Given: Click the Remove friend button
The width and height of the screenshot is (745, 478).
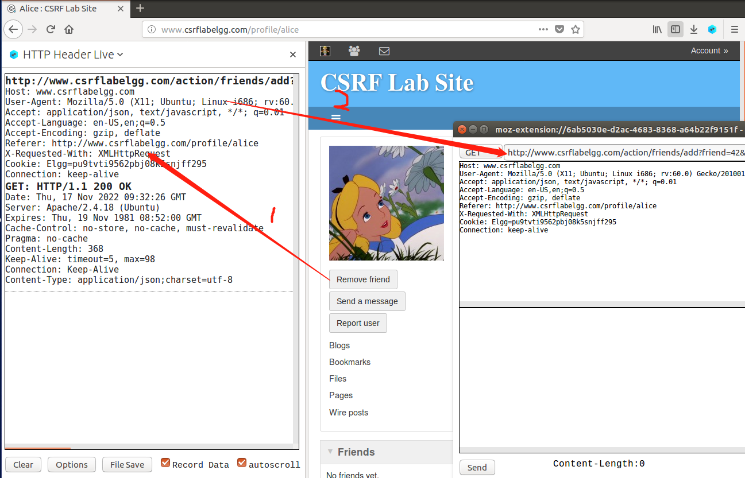Looking at the screenshot, I should click(363, 279).
